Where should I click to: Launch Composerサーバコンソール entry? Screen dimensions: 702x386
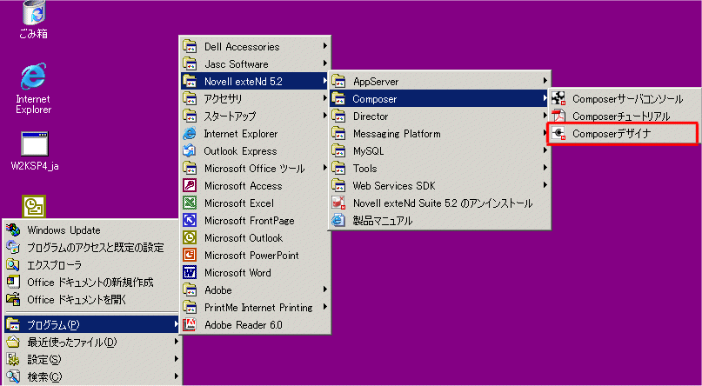point(623,99)
